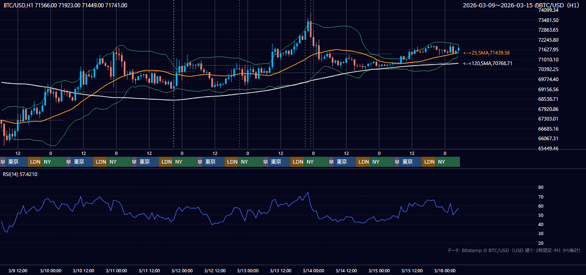Click the RSI scale value 20

(x=541, y=243)
